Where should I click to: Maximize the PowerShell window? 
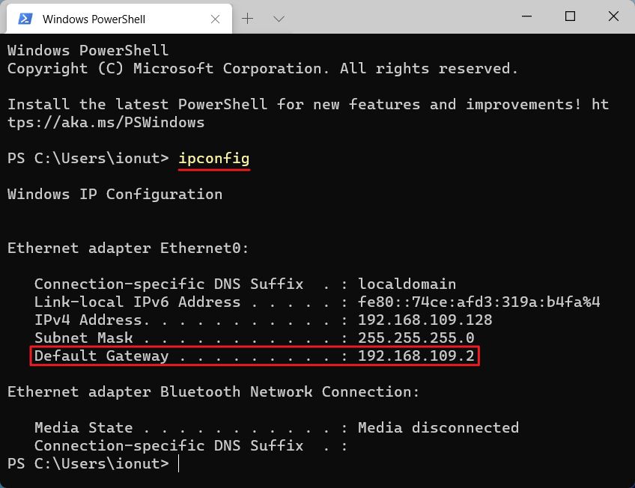coord(570,16)
